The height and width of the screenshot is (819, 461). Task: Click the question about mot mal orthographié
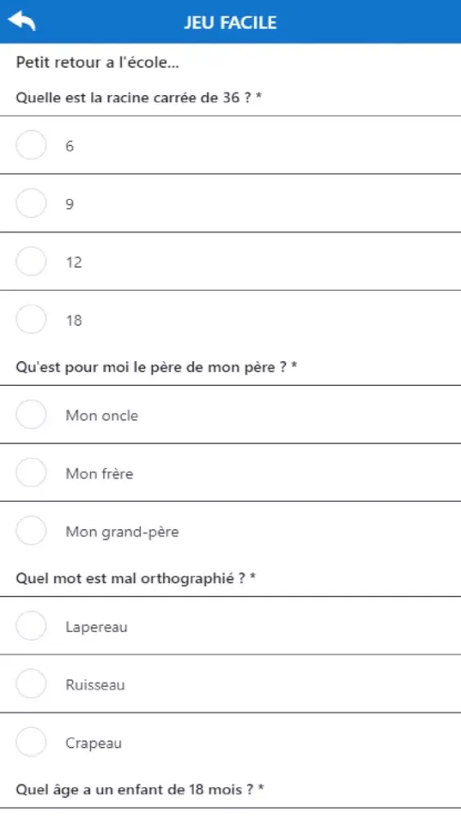click(x=136, y=578)
